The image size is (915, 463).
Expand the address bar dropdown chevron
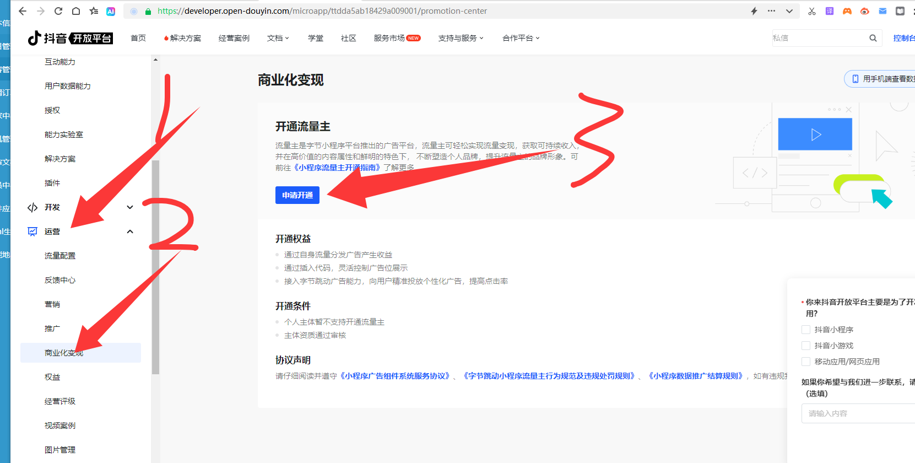789,11
